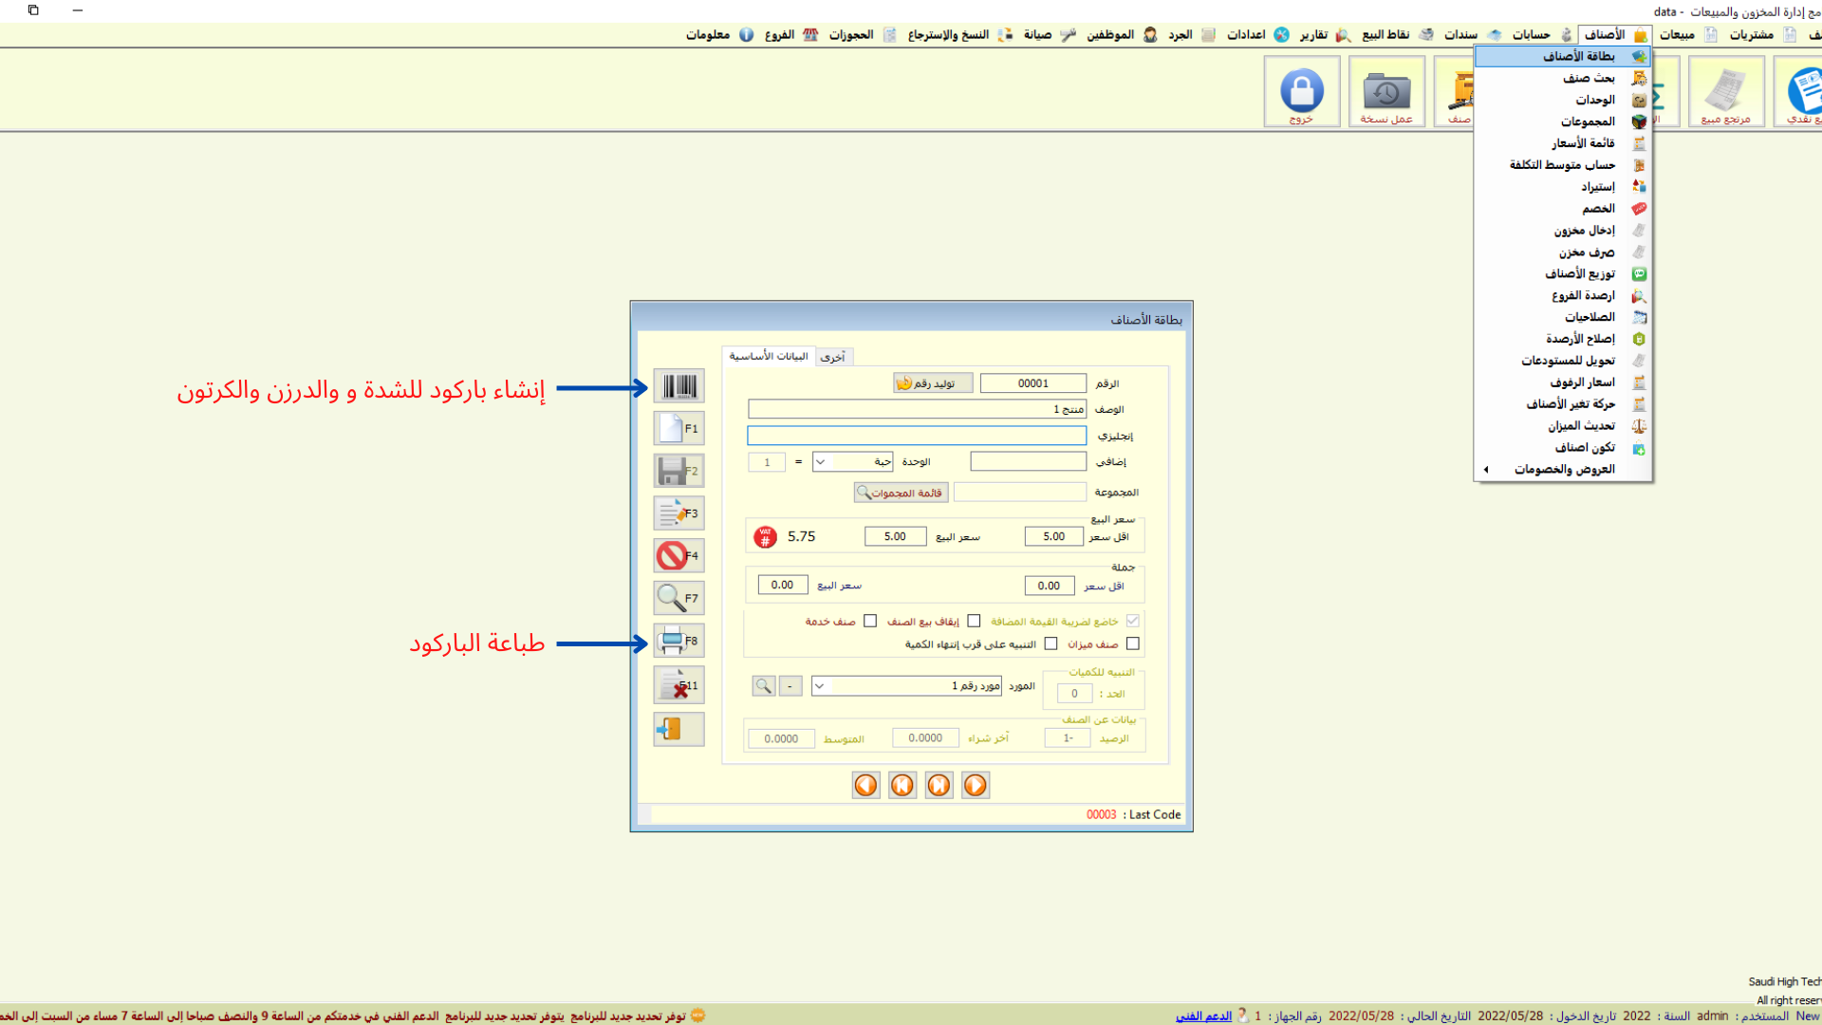Screen dimensions: 1822x1025
Task: Switch to البيانات الأساسية tab
Action: [x=768, y=356]
